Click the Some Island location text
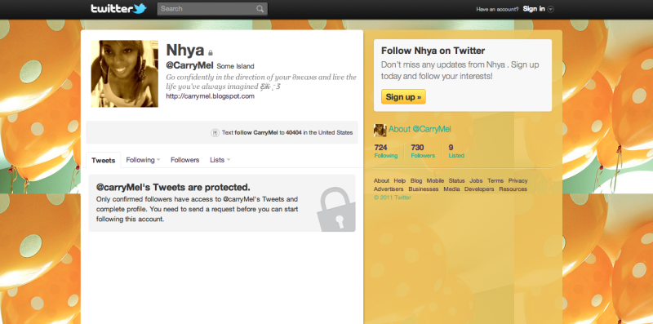This screenshot has width=653, height=324. [x=235, y=66]
